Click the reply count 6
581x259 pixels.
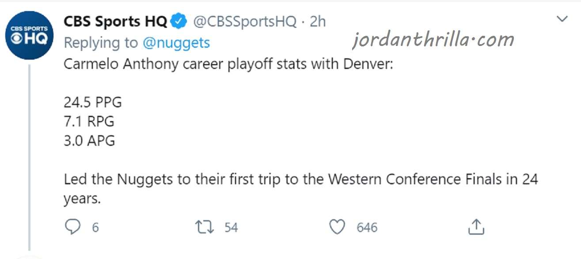pos(95,228)
